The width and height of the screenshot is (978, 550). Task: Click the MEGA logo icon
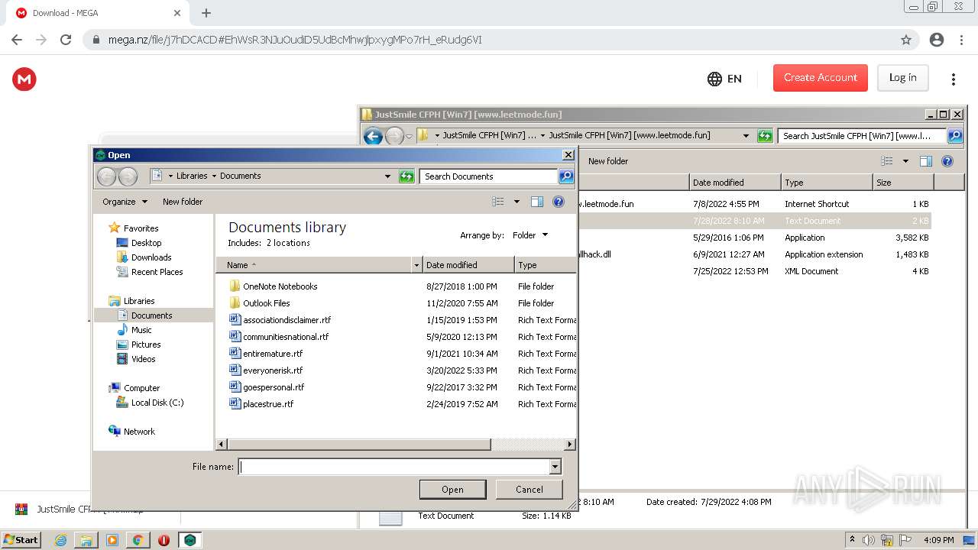24,79
